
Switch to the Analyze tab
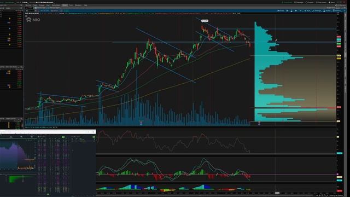click(x=42, y=5)
